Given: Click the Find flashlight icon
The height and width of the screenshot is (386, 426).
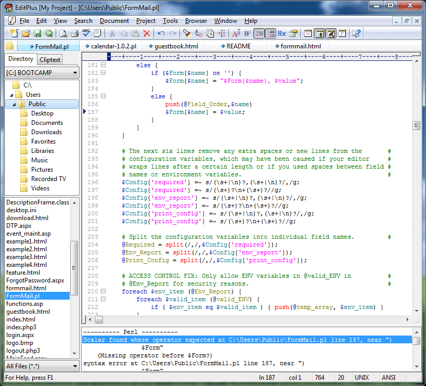Looking at the screenshot, I should point(187,33).
